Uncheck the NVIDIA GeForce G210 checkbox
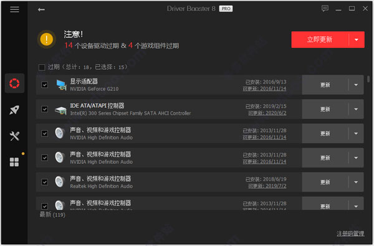The image size is (374, 246). 45,85
